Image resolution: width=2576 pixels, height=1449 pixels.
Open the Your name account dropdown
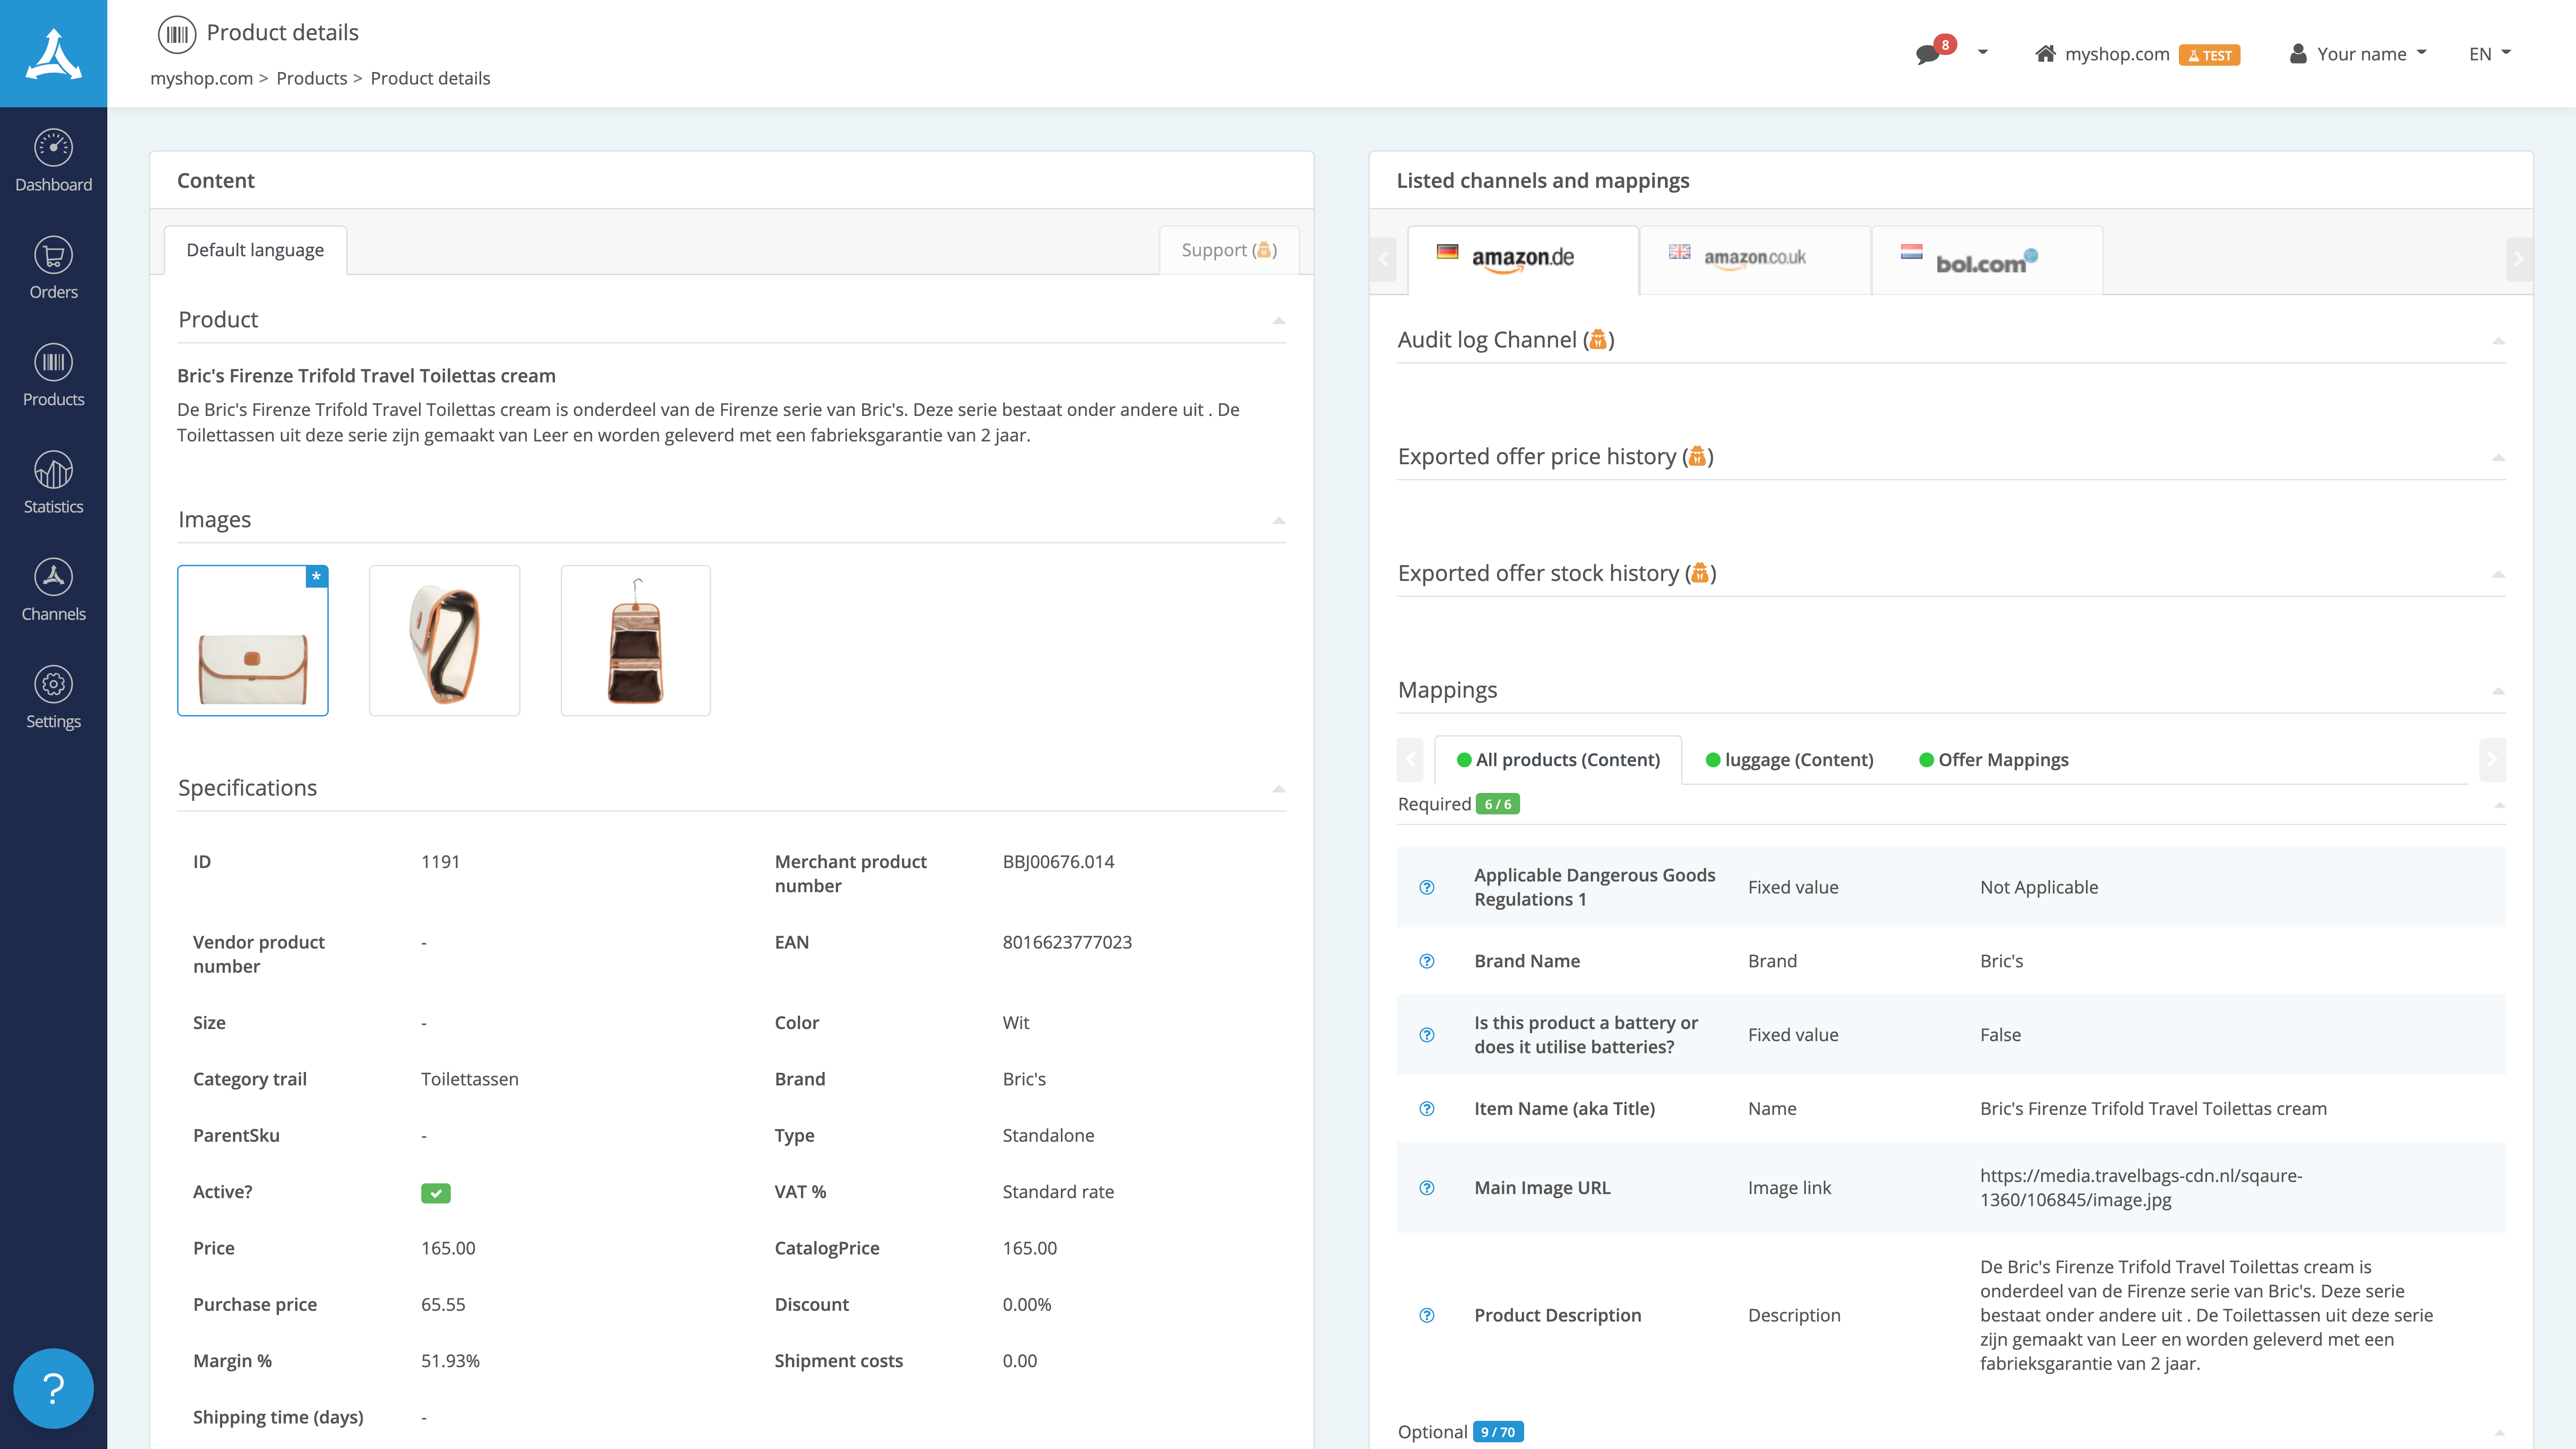pyautogui.click(x=2357, y=53)
